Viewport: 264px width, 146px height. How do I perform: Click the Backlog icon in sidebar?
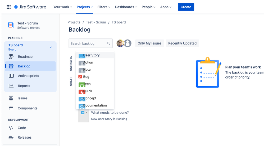click(11, 66)
